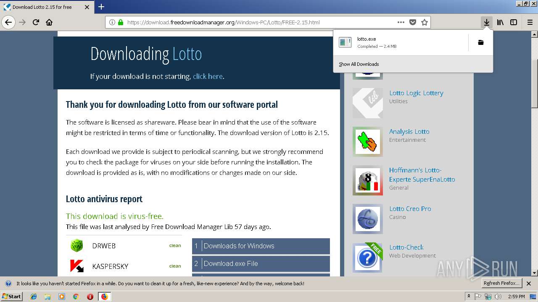Open a new browser tab

[101, 7]
